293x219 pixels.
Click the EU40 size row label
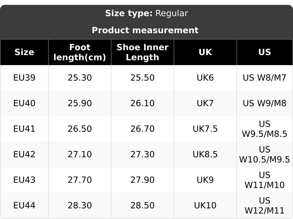(x=24, y=103)
